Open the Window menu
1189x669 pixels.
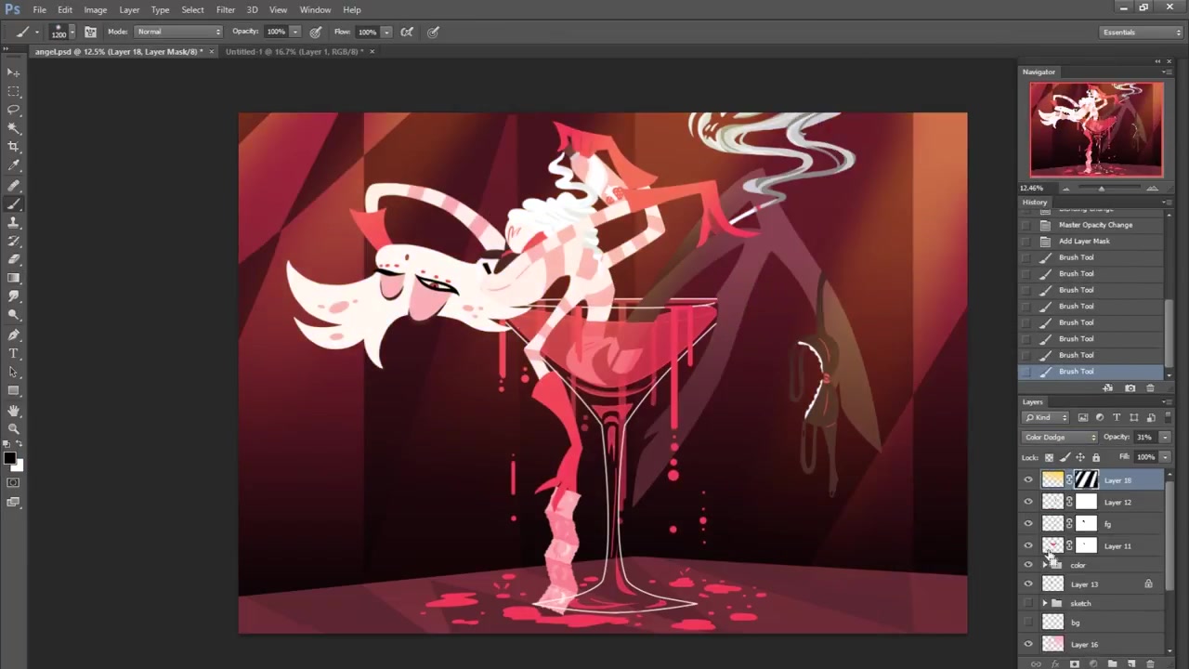pos(315,9)
